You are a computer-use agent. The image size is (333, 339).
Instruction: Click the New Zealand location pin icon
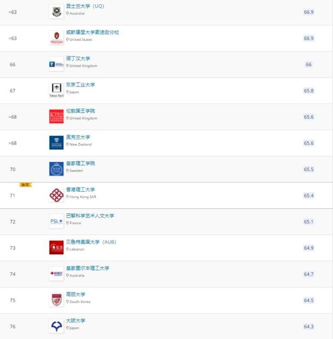click(x=68, y=144)
